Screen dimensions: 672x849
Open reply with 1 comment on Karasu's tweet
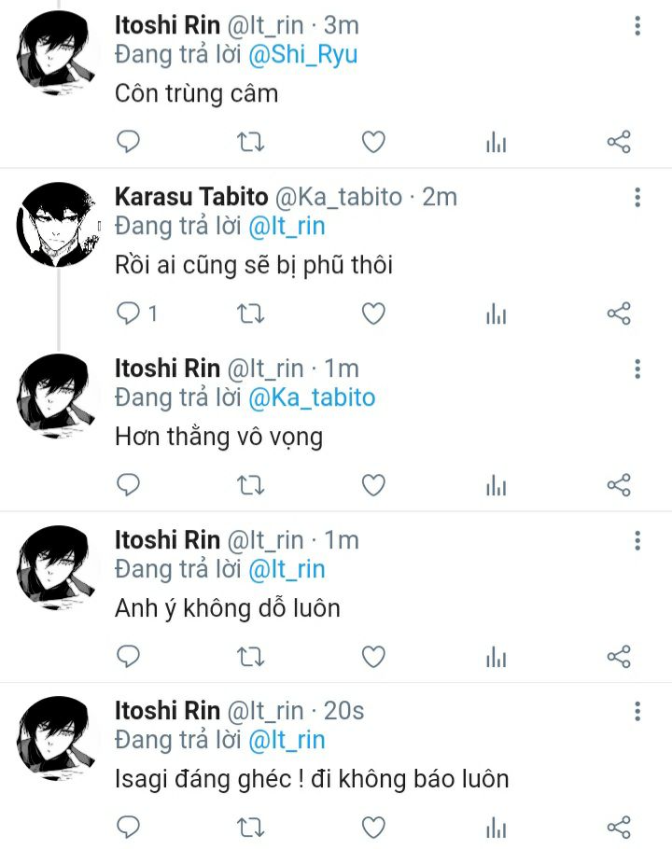click(x=137, y=313)
